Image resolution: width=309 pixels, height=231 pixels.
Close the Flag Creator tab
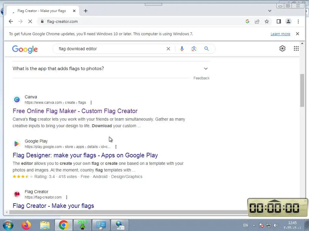pyautogui.click(x=74, y=11)
